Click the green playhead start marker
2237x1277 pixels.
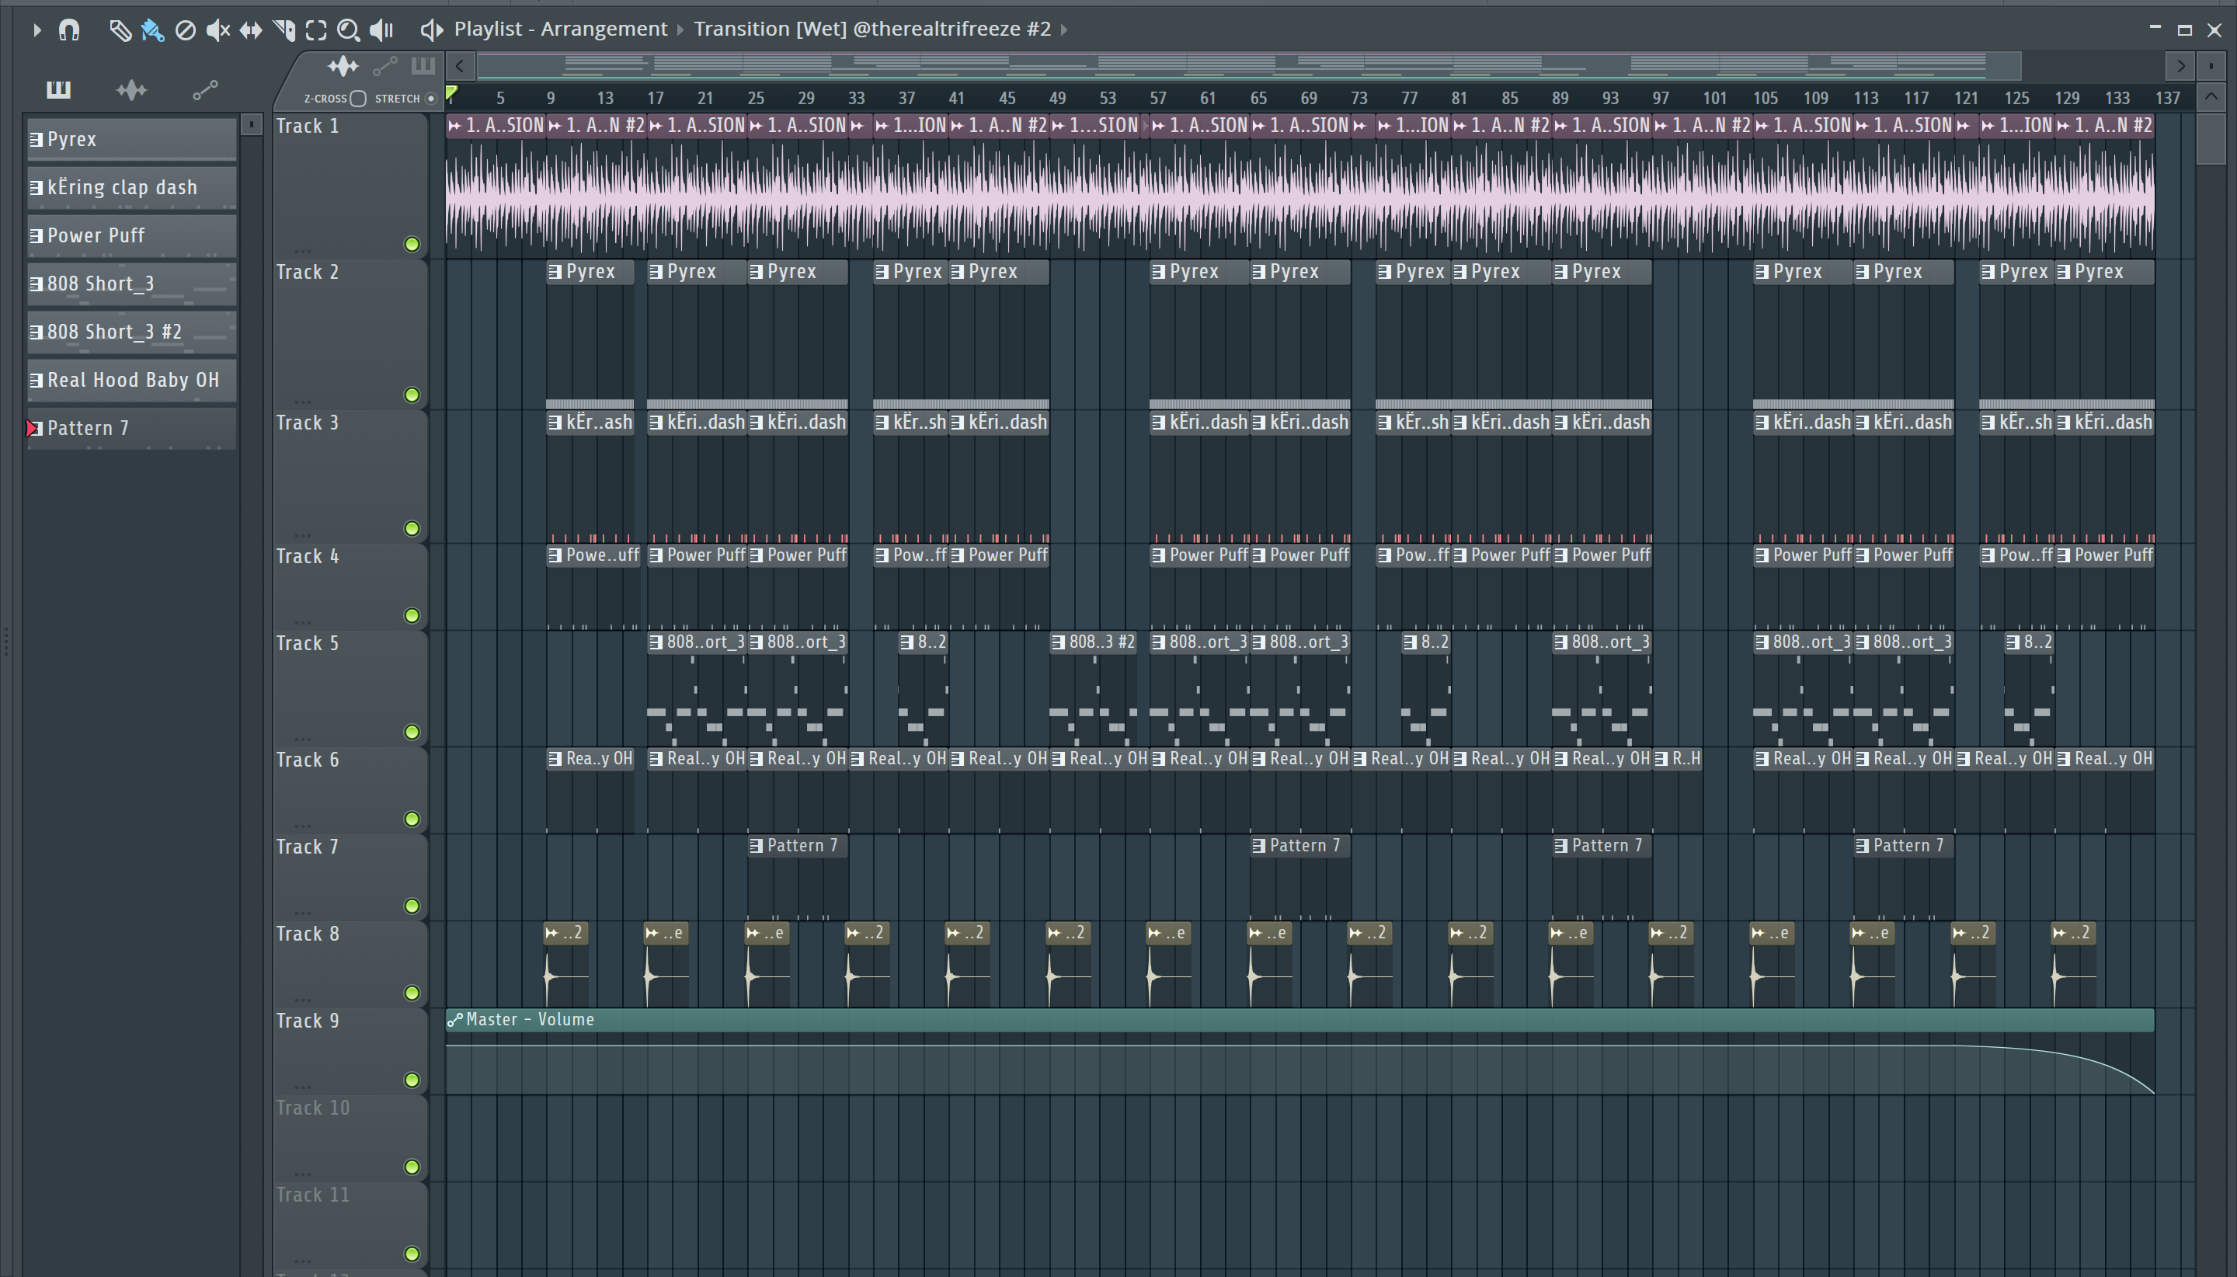click(451, 93)
